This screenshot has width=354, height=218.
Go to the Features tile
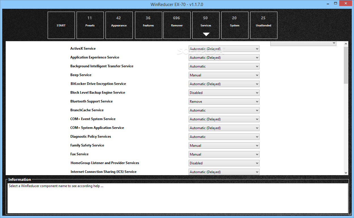[x=149, y=25]
